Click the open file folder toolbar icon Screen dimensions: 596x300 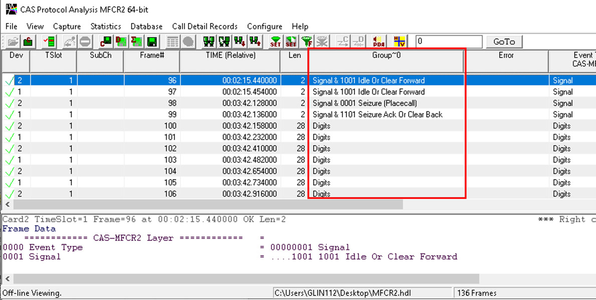click(x=13, y=41)
